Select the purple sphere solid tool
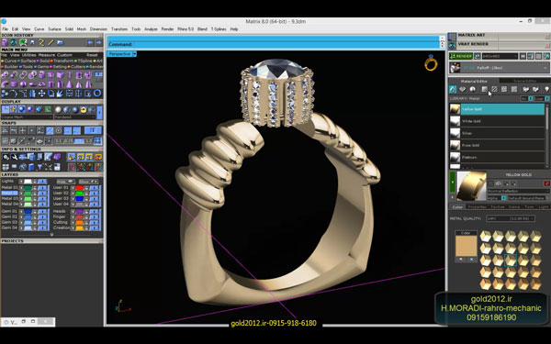Viewport: 551px width, 344px height. click(23, 84)
